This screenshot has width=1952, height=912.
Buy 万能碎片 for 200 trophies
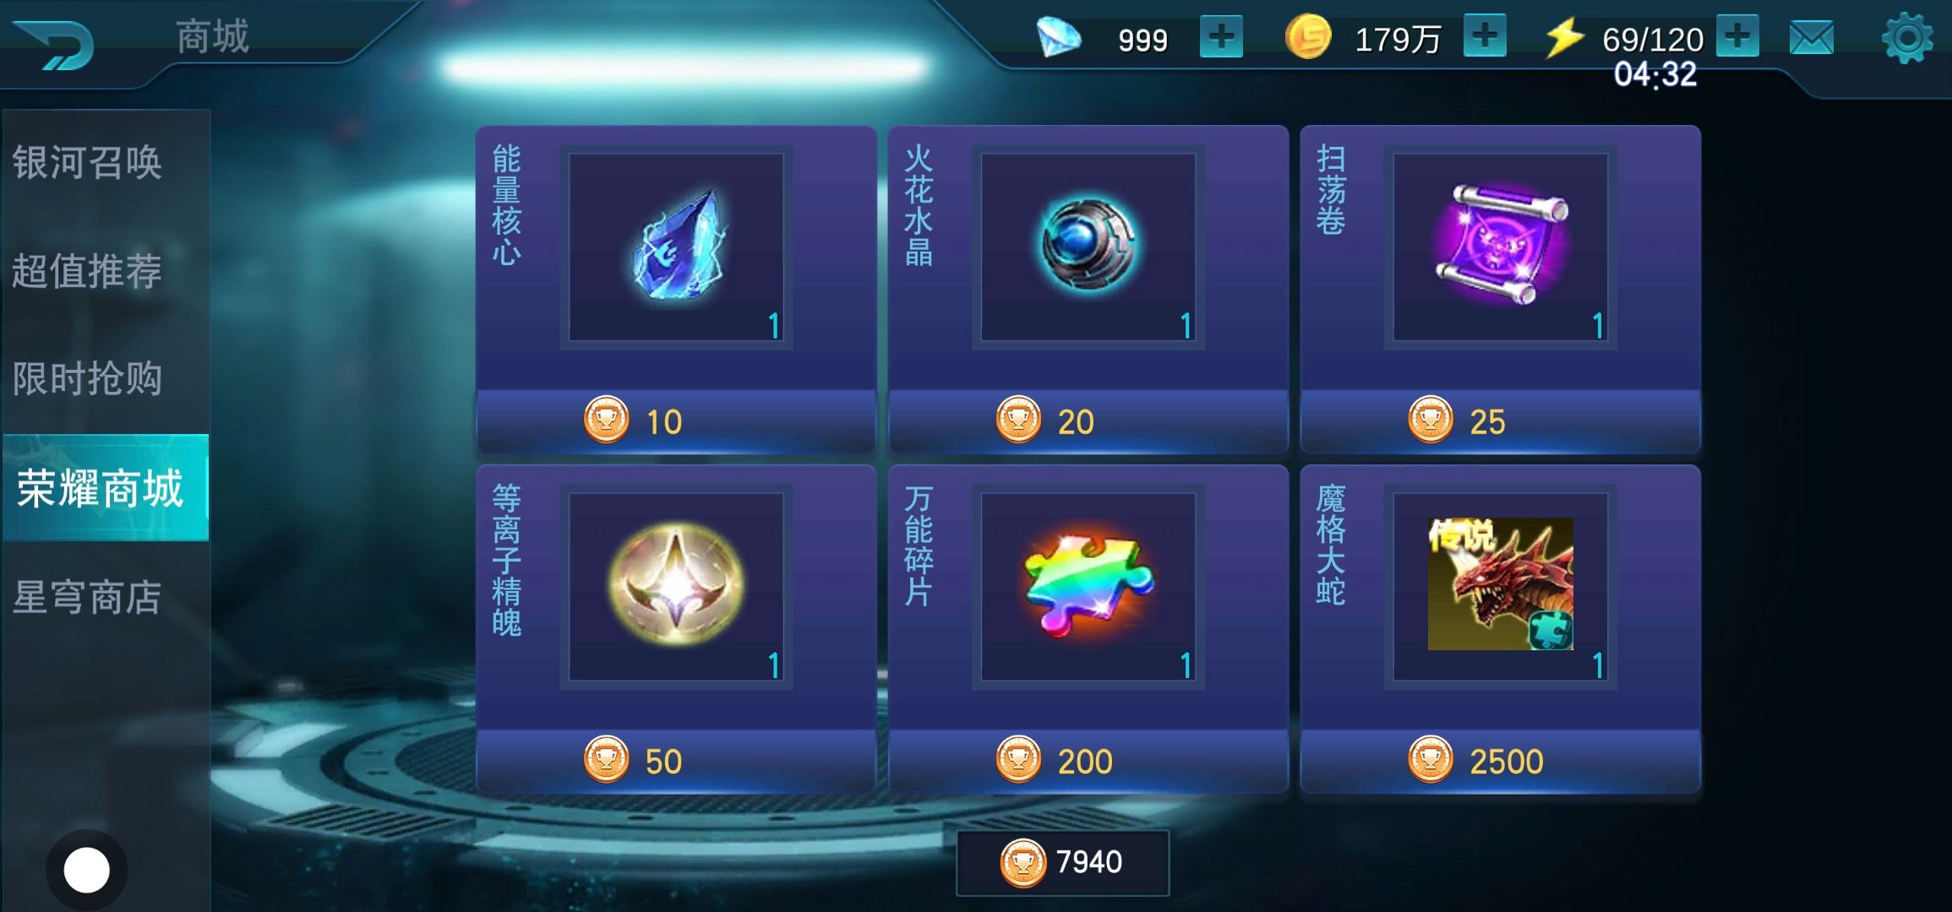tap(1088, 760)
